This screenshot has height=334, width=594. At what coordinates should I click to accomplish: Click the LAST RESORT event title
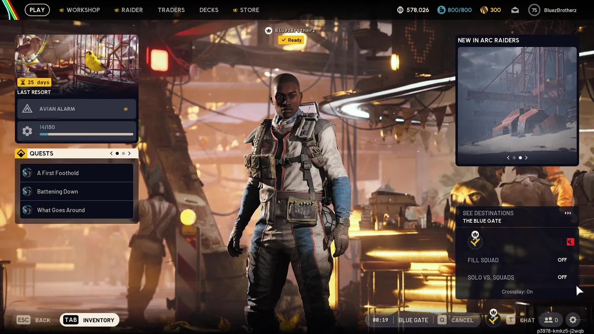(34, 92)
